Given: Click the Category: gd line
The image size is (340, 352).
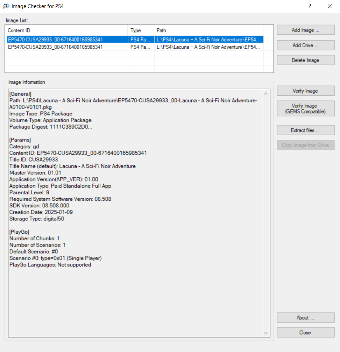Looking at the screenshot, I should (x=24, y=146).
